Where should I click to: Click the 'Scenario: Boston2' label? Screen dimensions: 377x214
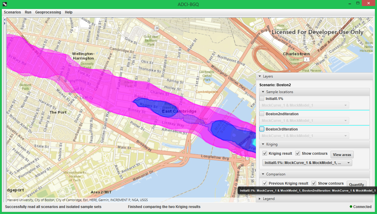point(275,85)
